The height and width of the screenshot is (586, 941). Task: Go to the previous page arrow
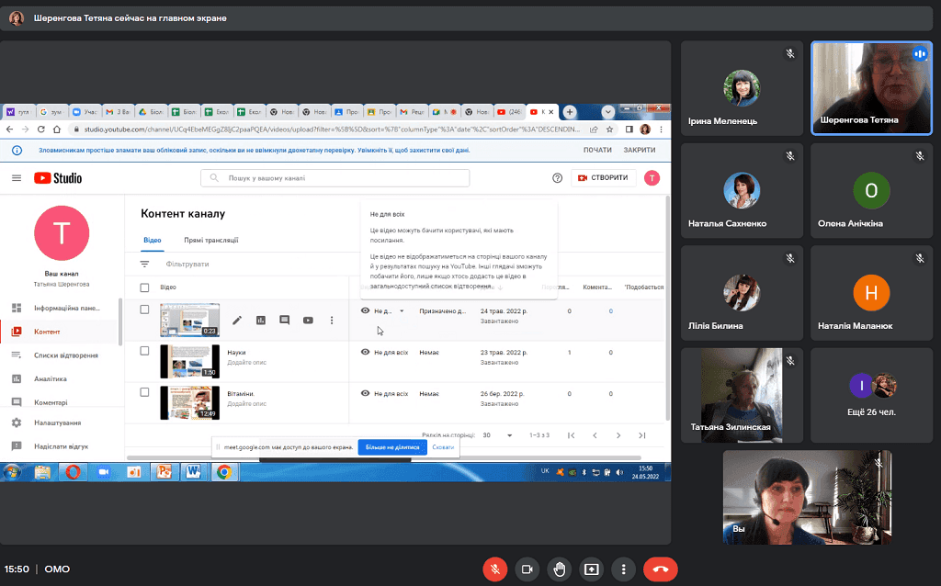595,435
